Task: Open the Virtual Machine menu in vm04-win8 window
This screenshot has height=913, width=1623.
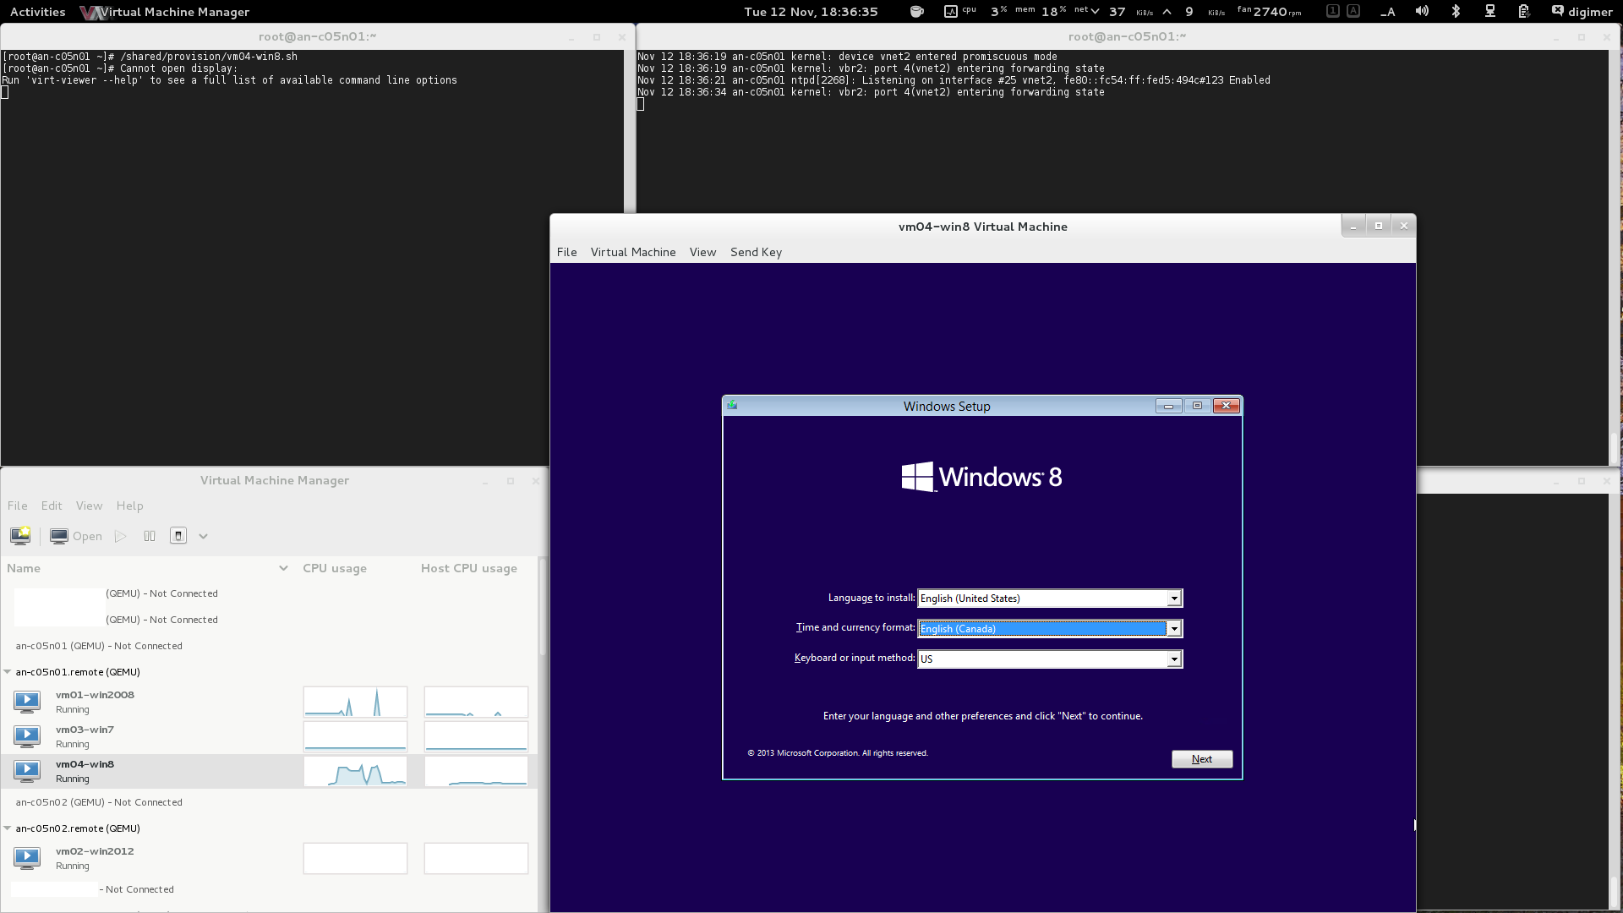Action: click(633, 252)
